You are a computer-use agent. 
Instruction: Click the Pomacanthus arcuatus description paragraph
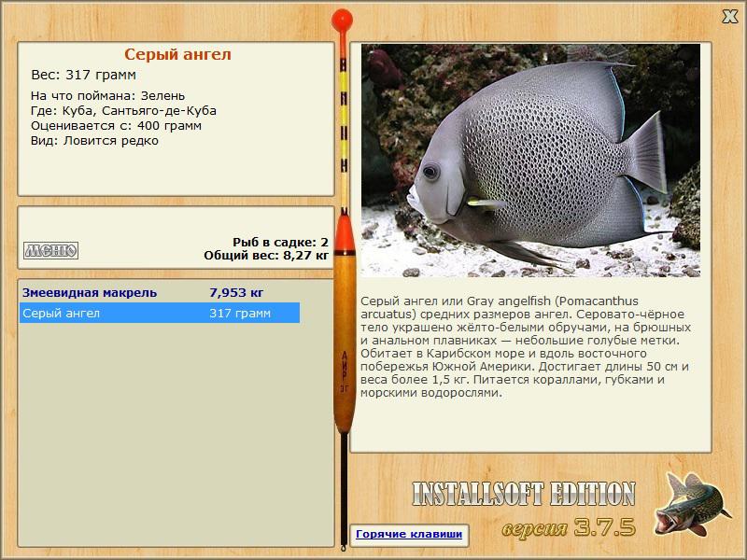click(x=526, y=346)
